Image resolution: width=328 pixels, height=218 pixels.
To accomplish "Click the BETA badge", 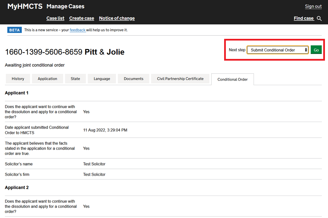I will click(x=14, y=30).
